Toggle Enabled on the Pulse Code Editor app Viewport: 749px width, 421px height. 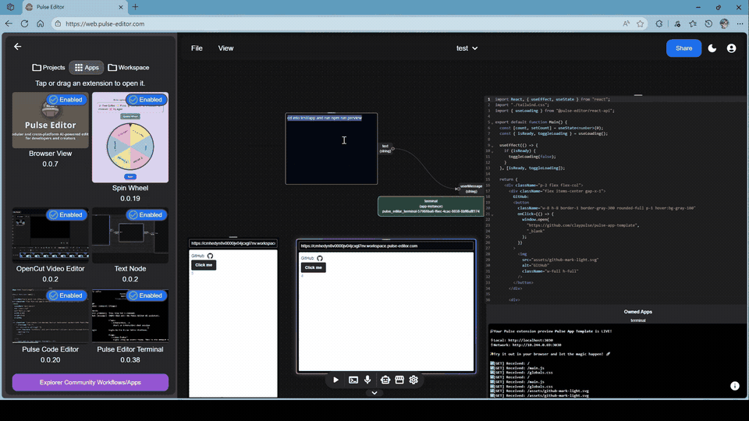point(66,295)
